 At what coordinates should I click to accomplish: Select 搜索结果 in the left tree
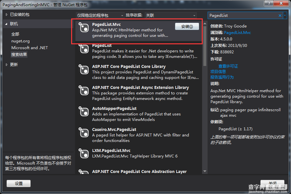pos(19,55)
